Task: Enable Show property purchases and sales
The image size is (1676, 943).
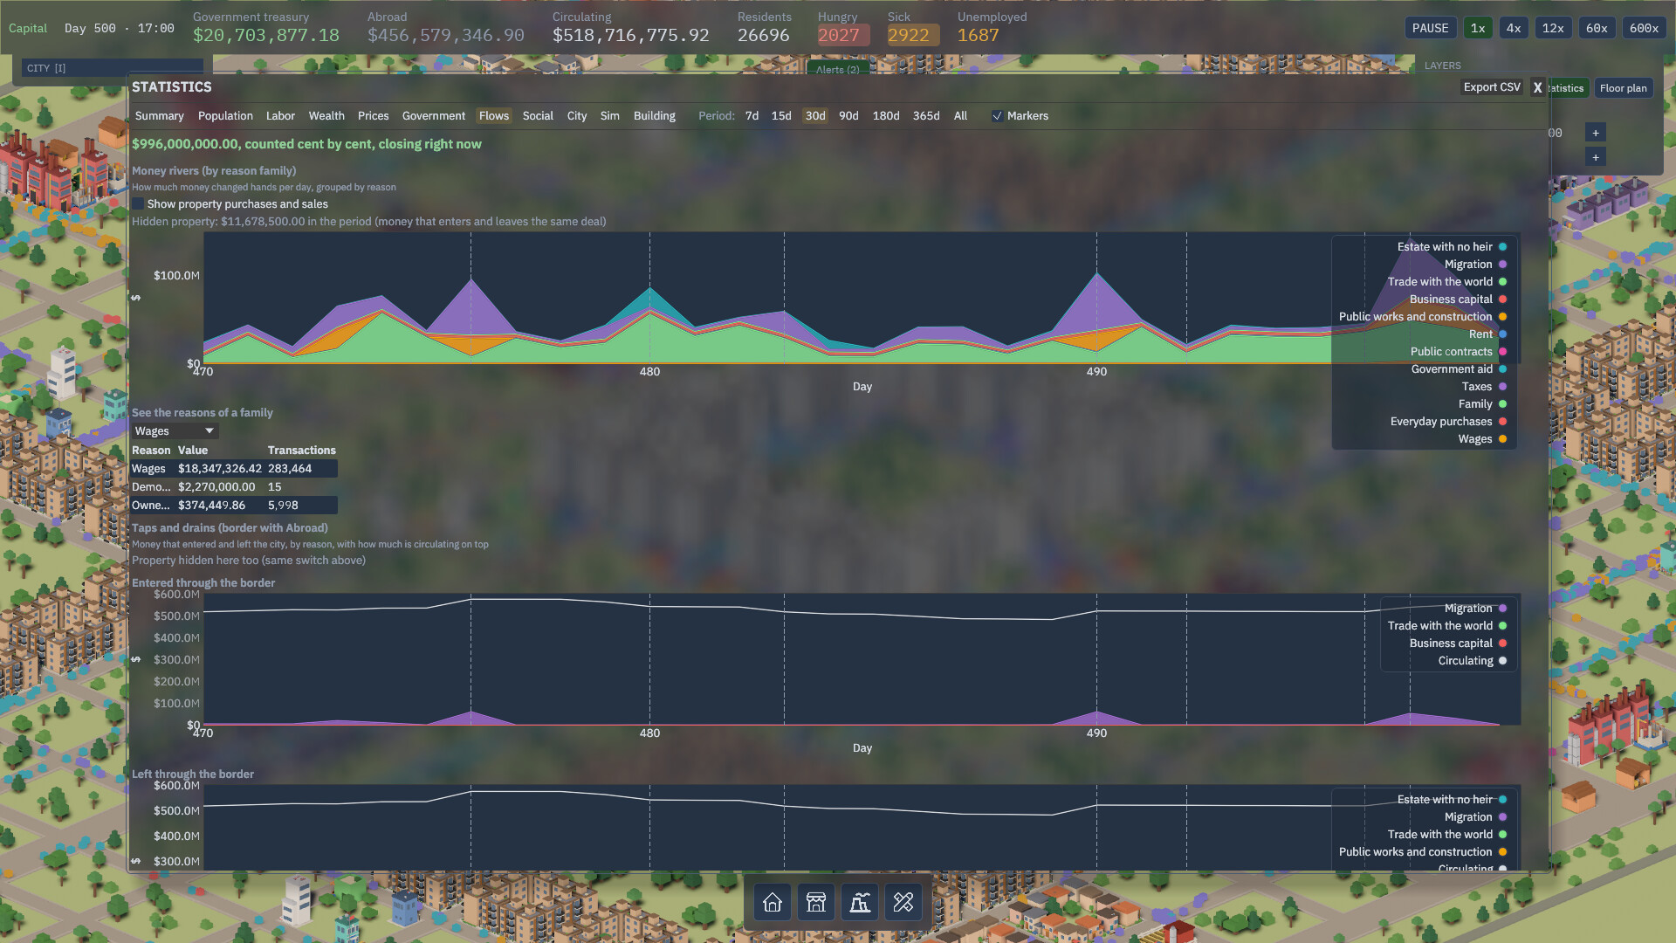Action: point(138,204)
